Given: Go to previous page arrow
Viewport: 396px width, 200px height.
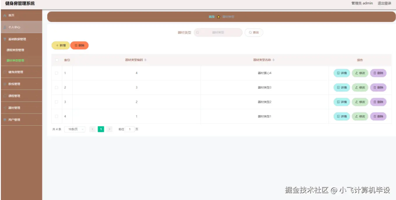Looking at the screenshot, I should (x=92, y=129).
